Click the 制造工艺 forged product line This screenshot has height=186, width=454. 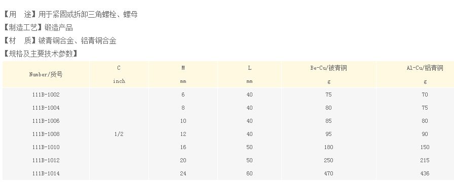pyautogui.click(x=38, y=27)
